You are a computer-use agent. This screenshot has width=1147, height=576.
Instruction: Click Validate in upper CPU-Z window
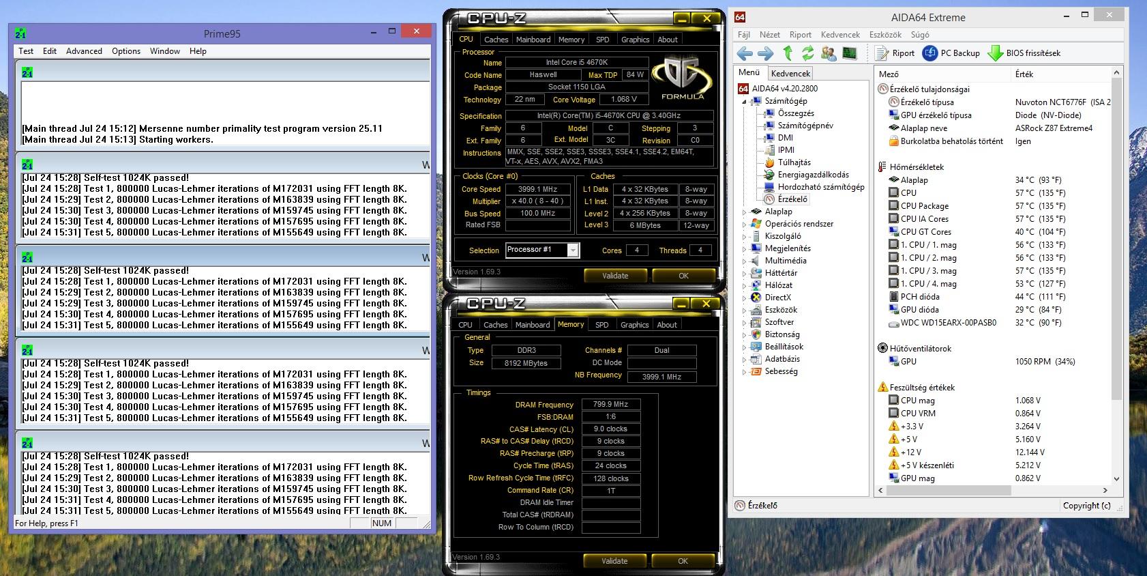coord(615,276)
